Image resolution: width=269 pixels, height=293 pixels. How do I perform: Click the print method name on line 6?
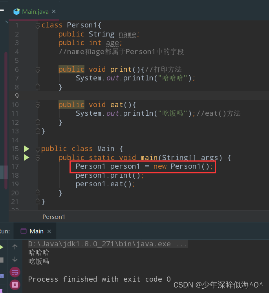click(x=121, y=69)
